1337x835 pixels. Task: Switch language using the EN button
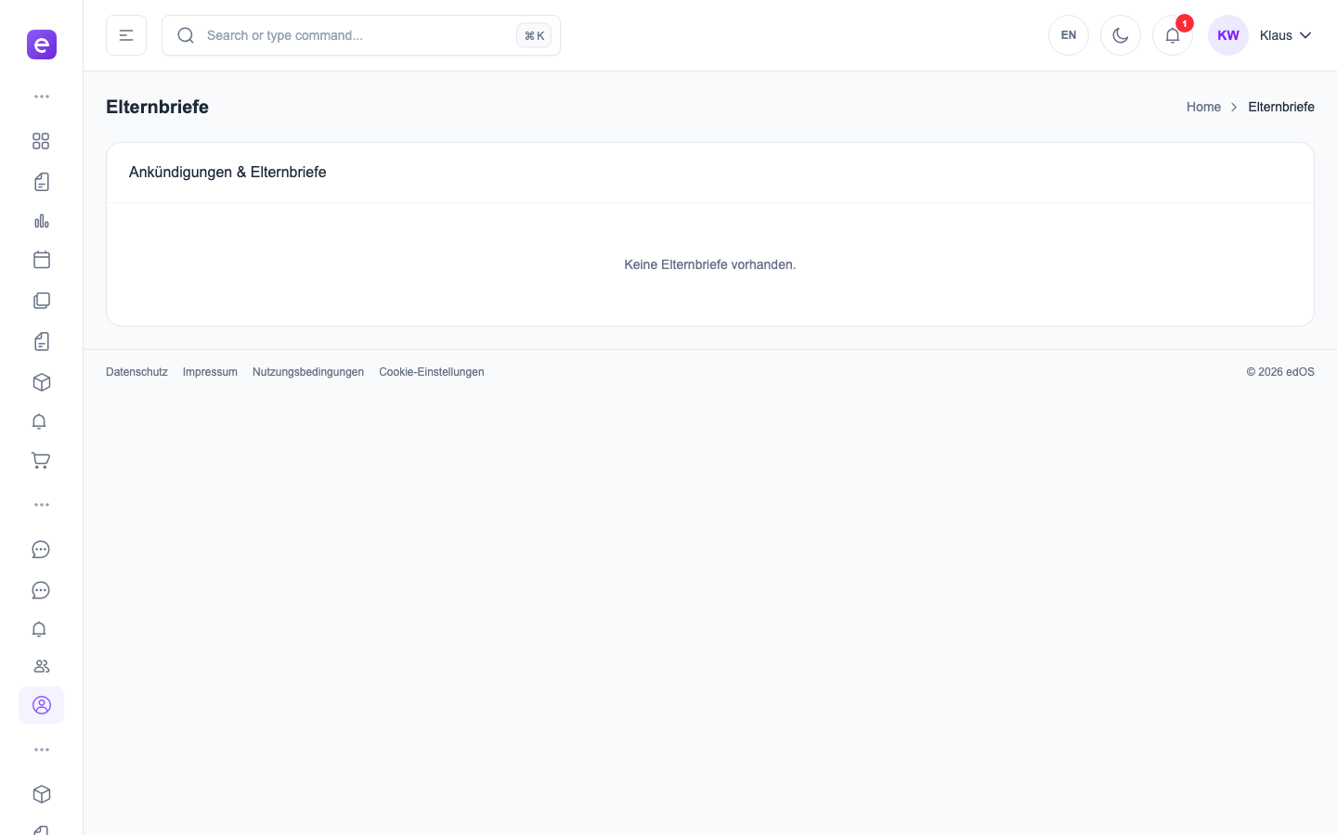coord(1068,35)
